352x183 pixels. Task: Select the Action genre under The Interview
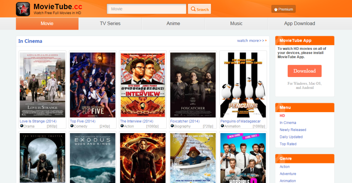point(129,126)
